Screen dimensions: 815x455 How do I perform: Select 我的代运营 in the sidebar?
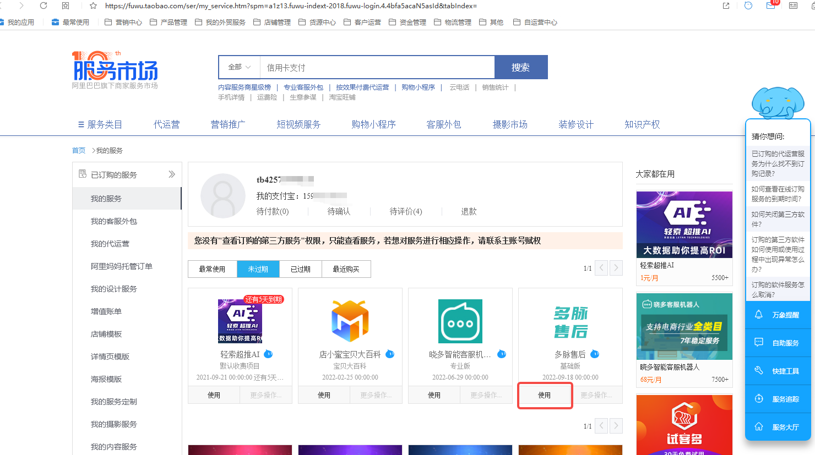pyautogui.click(x=110, y=244)
